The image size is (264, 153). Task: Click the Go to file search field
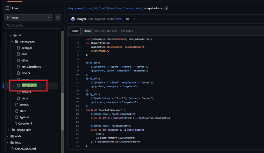pos(32,25)
